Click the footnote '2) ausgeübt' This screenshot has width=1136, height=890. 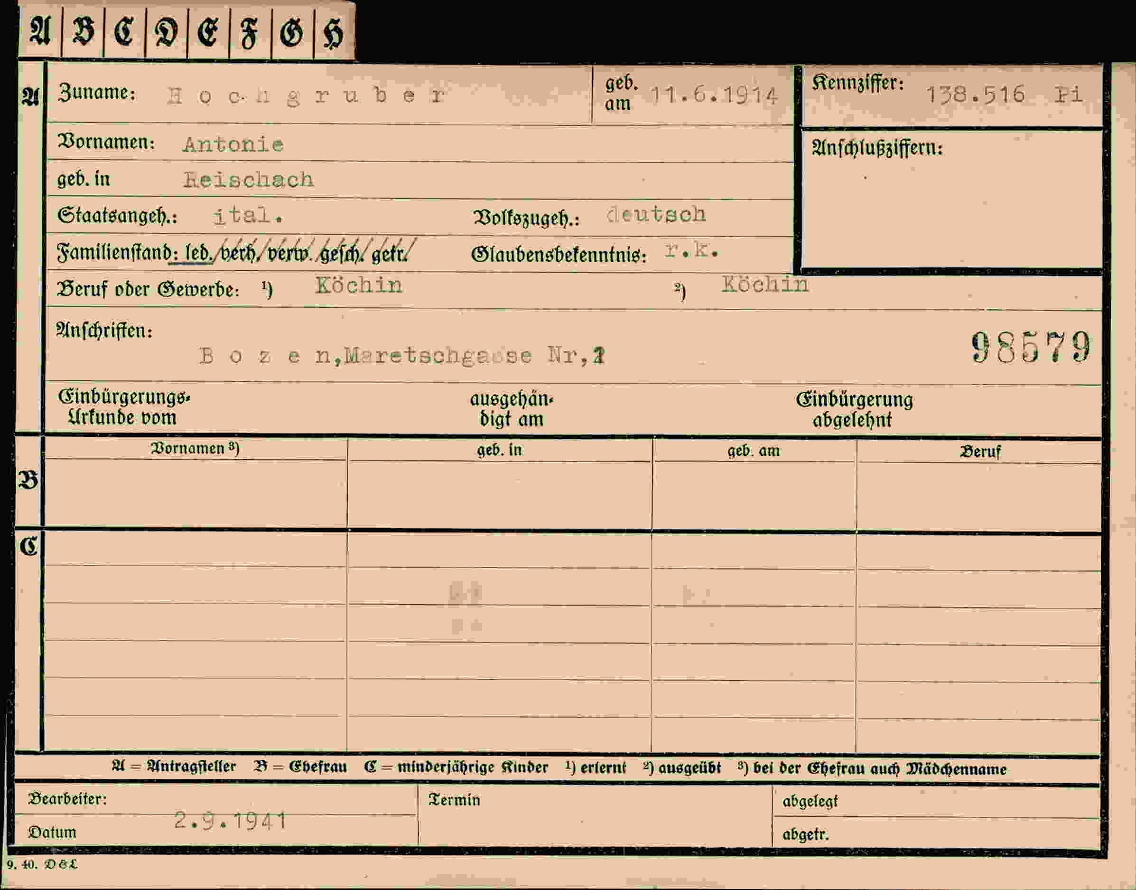point(682,768)
